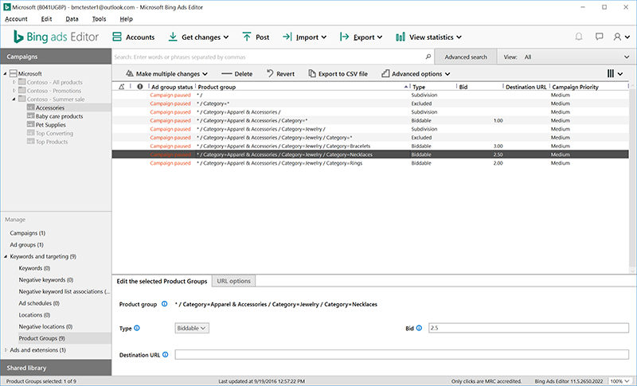The height and width of the screenshot is (386, 637).
Task: Click the Delete dash icon
Action: click(x=227, y=74)
